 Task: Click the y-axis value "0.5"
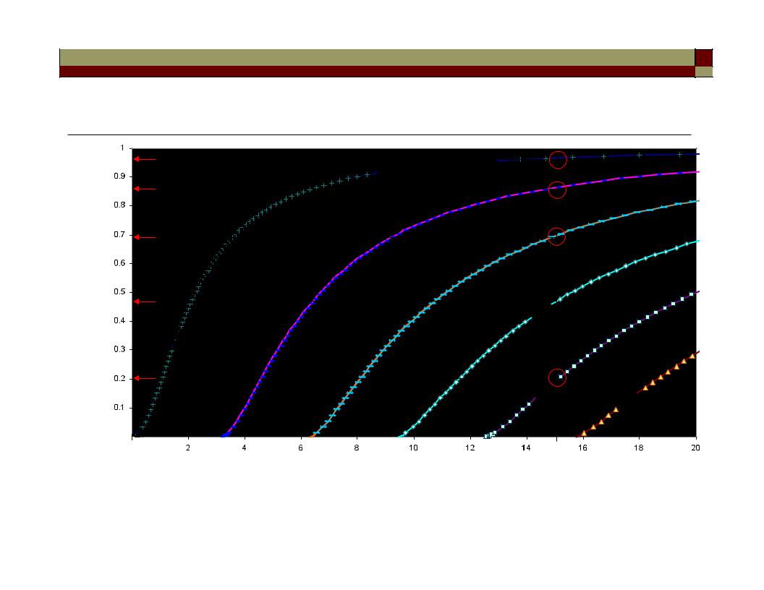coord(120,291)
